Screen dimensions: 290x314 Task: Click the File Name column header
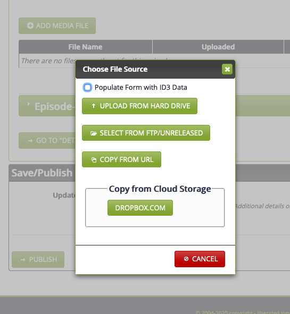[x=86, y=47]
